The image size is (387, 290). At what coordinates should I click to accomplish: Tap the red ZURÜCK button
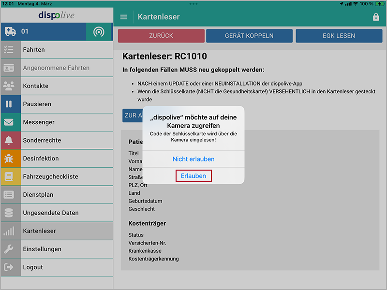pos(161,36)
